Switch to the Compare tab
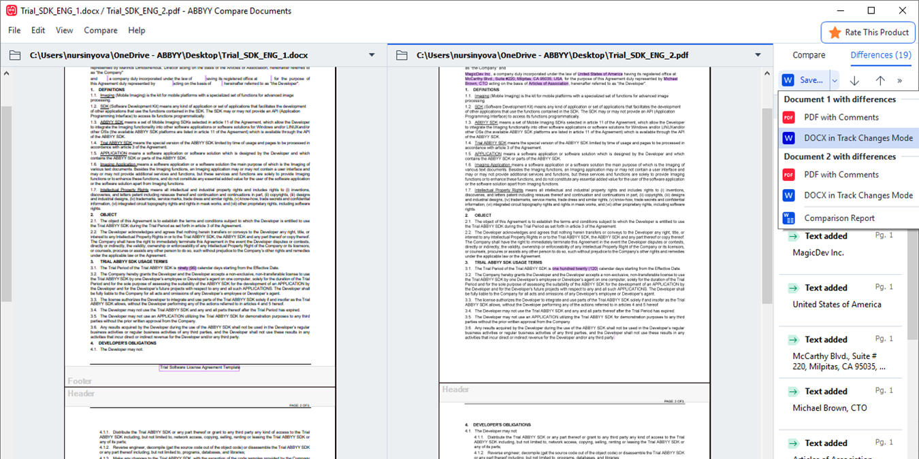The image size is (919, 459). 809,55
